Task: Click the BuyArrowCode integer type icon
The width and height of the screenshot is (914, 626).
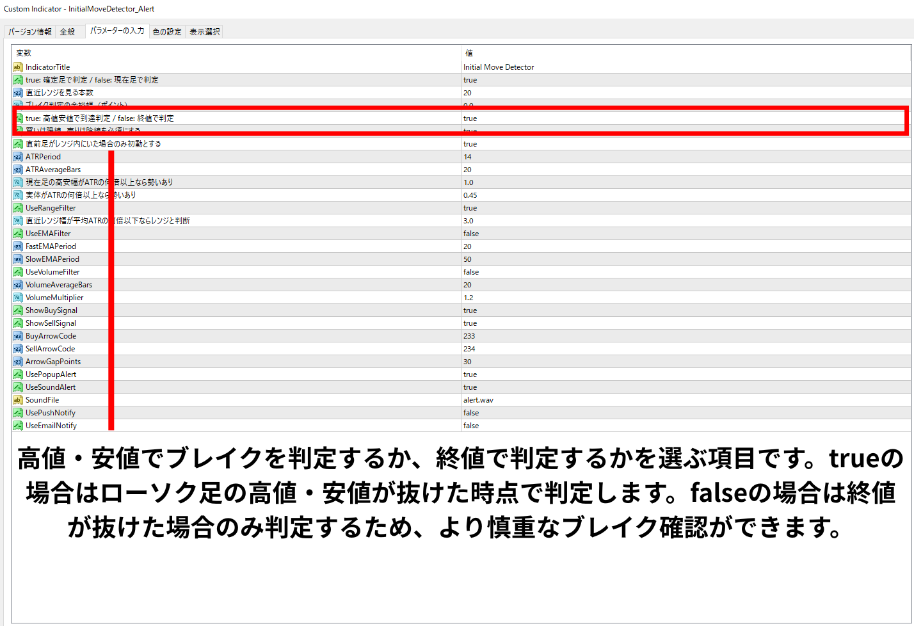Action: pyautogui.click(x=18, y=336)
